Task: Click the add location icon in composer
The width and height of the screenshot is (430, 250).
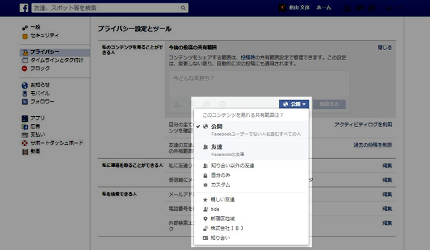Action: click(193, 104)
